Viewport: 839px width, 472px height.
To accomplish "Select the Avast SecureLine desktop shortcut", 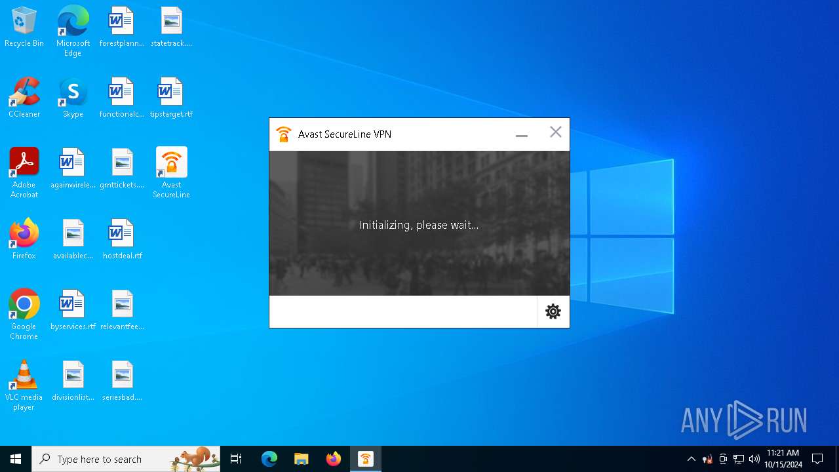I will tap(171, 173).
